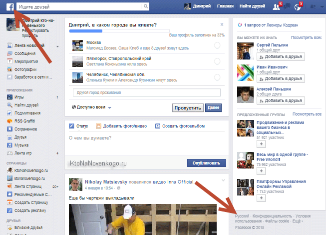Open notifications globe icon
326x235 pixels.
[297, 6]
